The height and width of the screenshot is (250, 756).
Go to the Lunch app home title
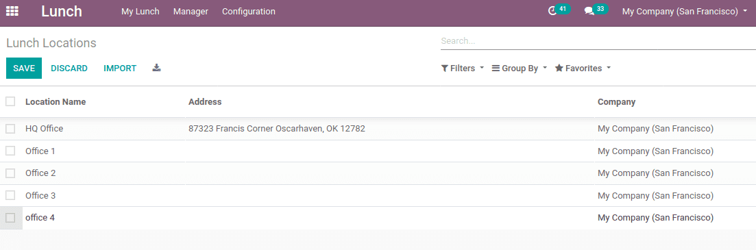pyautogui.click(x=62, y=11)
